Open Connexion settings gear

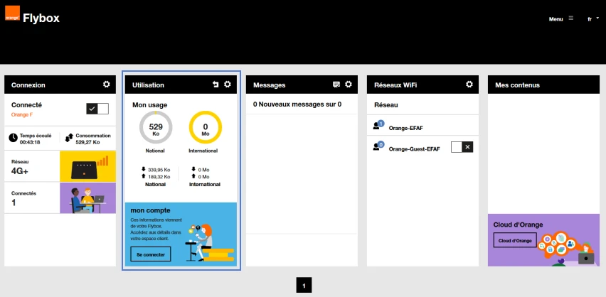106,84
